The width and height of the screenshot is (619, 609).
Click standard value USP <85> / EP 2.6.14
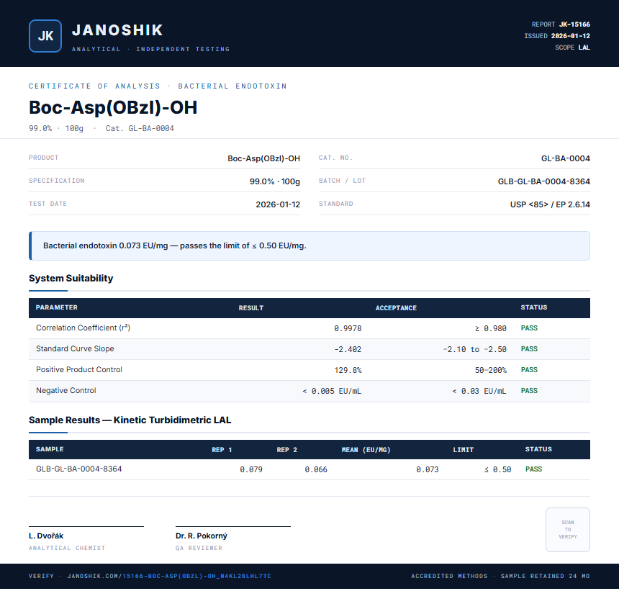(x=550, y=204)
